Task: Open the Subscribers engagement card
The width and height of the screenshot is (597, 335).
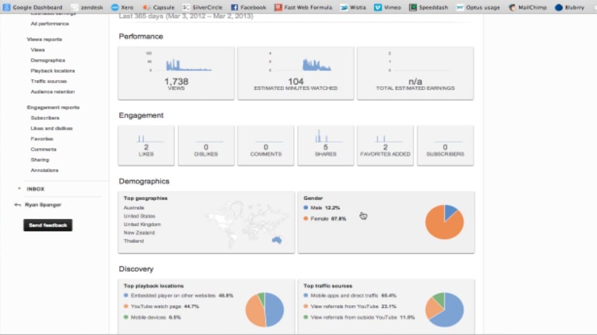Action: (445, 146)
